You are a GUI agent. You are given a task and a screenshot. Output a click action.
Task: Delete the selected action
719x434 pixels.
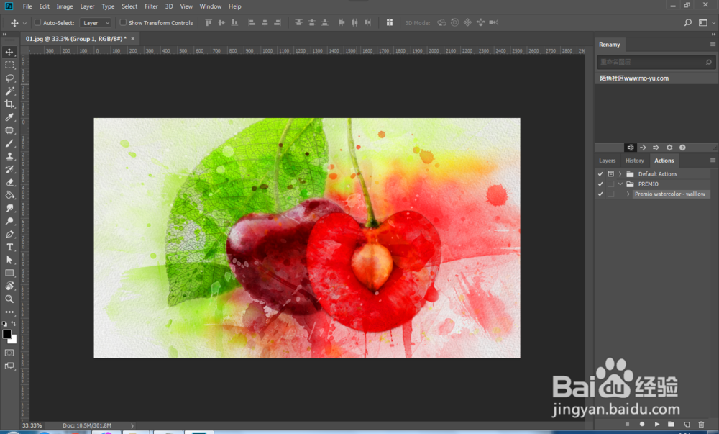(701, 425)
